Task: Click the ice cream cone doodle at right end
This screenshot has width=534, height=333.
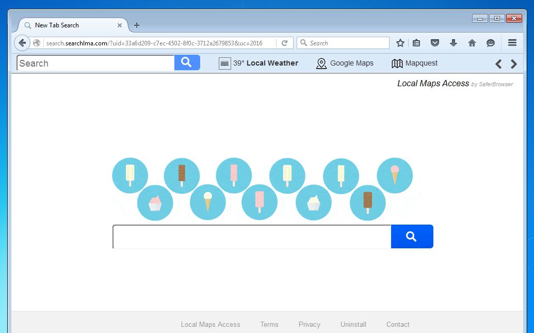Action: (x=395, y=176)
